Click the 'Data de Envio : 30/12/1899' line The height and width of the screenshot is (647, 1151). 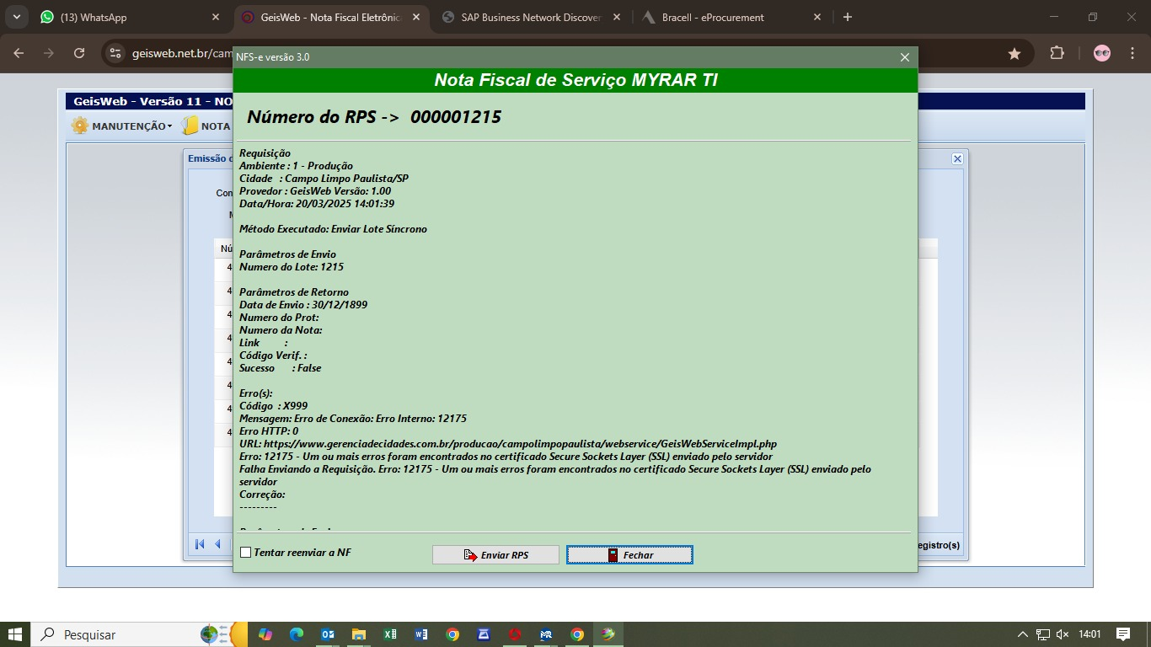[303, 305]
